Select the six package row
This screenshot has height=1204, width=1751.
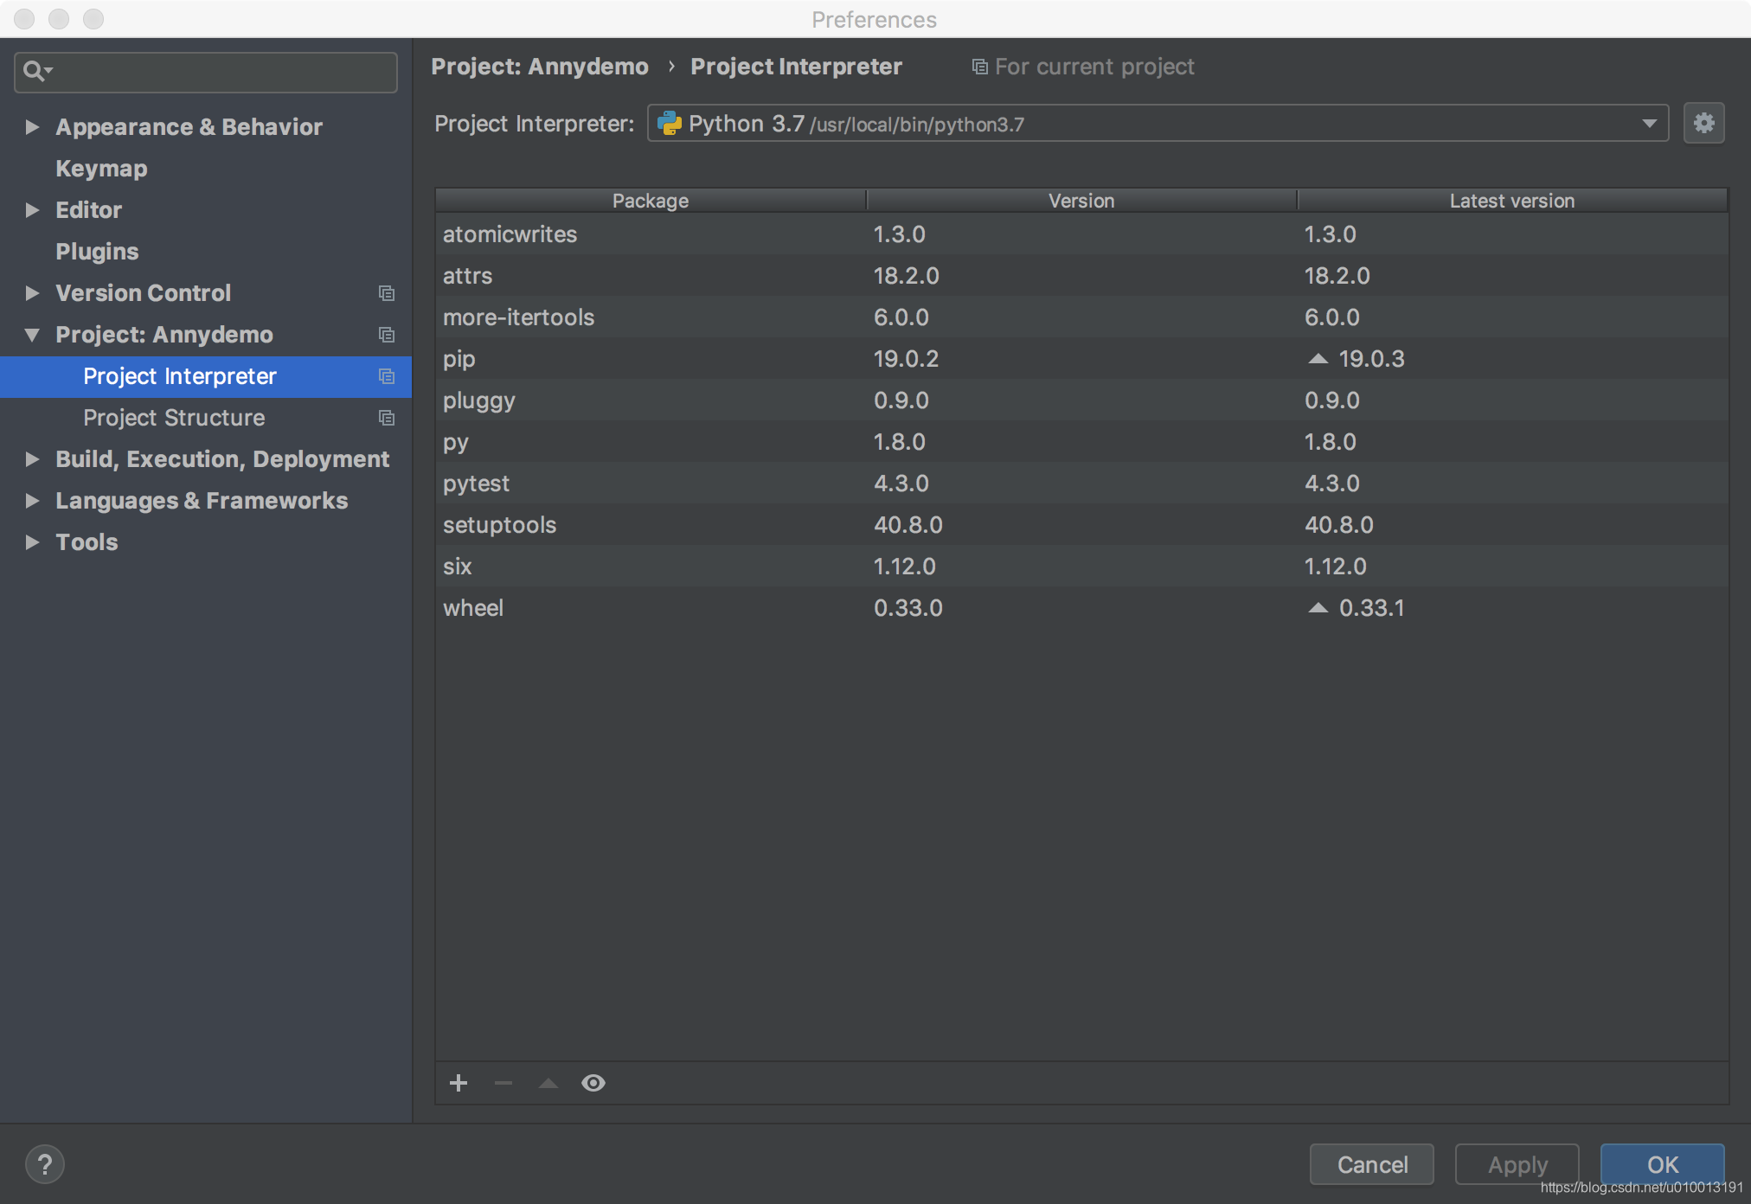1081,567
